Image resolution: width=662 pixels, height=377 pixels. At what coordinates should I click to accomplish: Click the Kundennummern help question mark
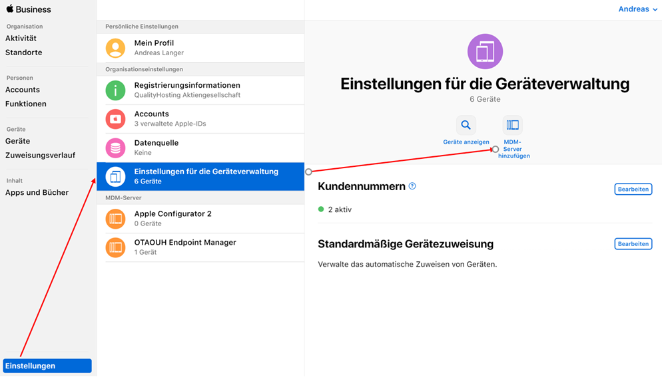(x=412, y=186)
